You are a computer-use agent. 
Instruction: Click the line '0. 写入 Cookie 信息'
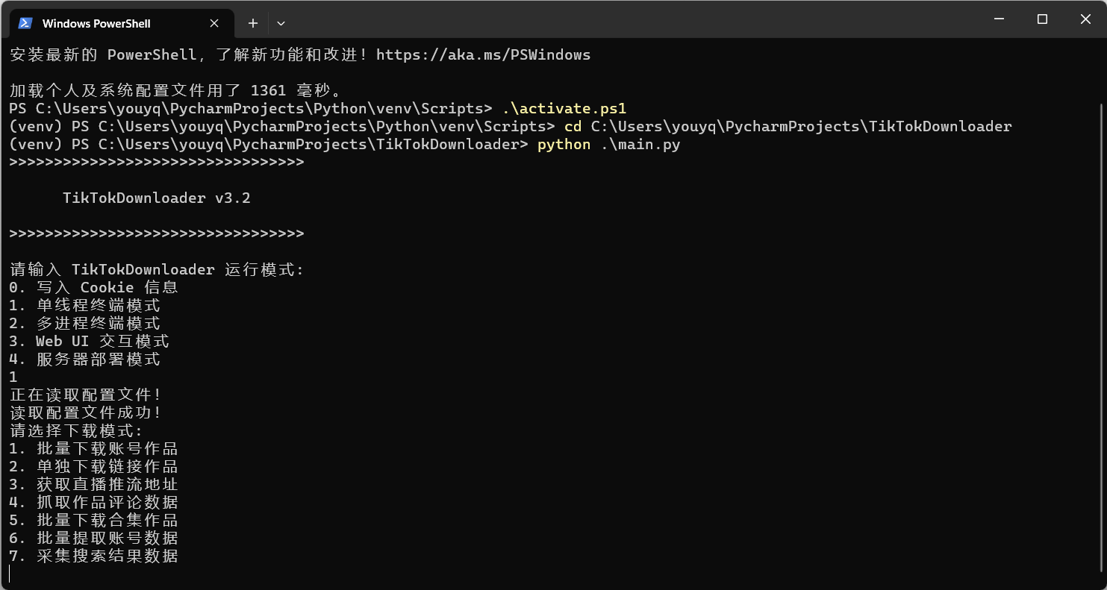click(x=94, y=287)
